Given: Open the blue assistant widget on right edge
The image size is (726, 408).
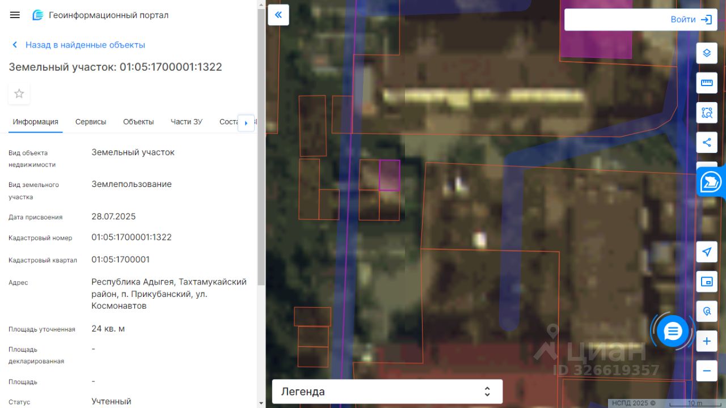Looking at the screenshot, I should pos(711,182).
